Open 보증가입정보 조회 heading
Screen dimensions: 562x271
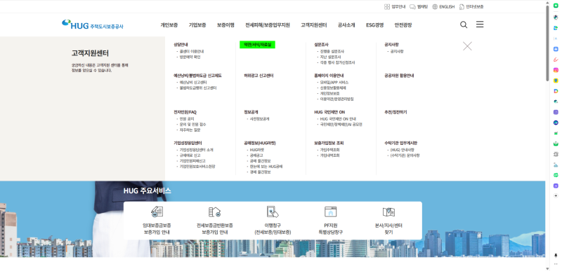tap(329, 143)
